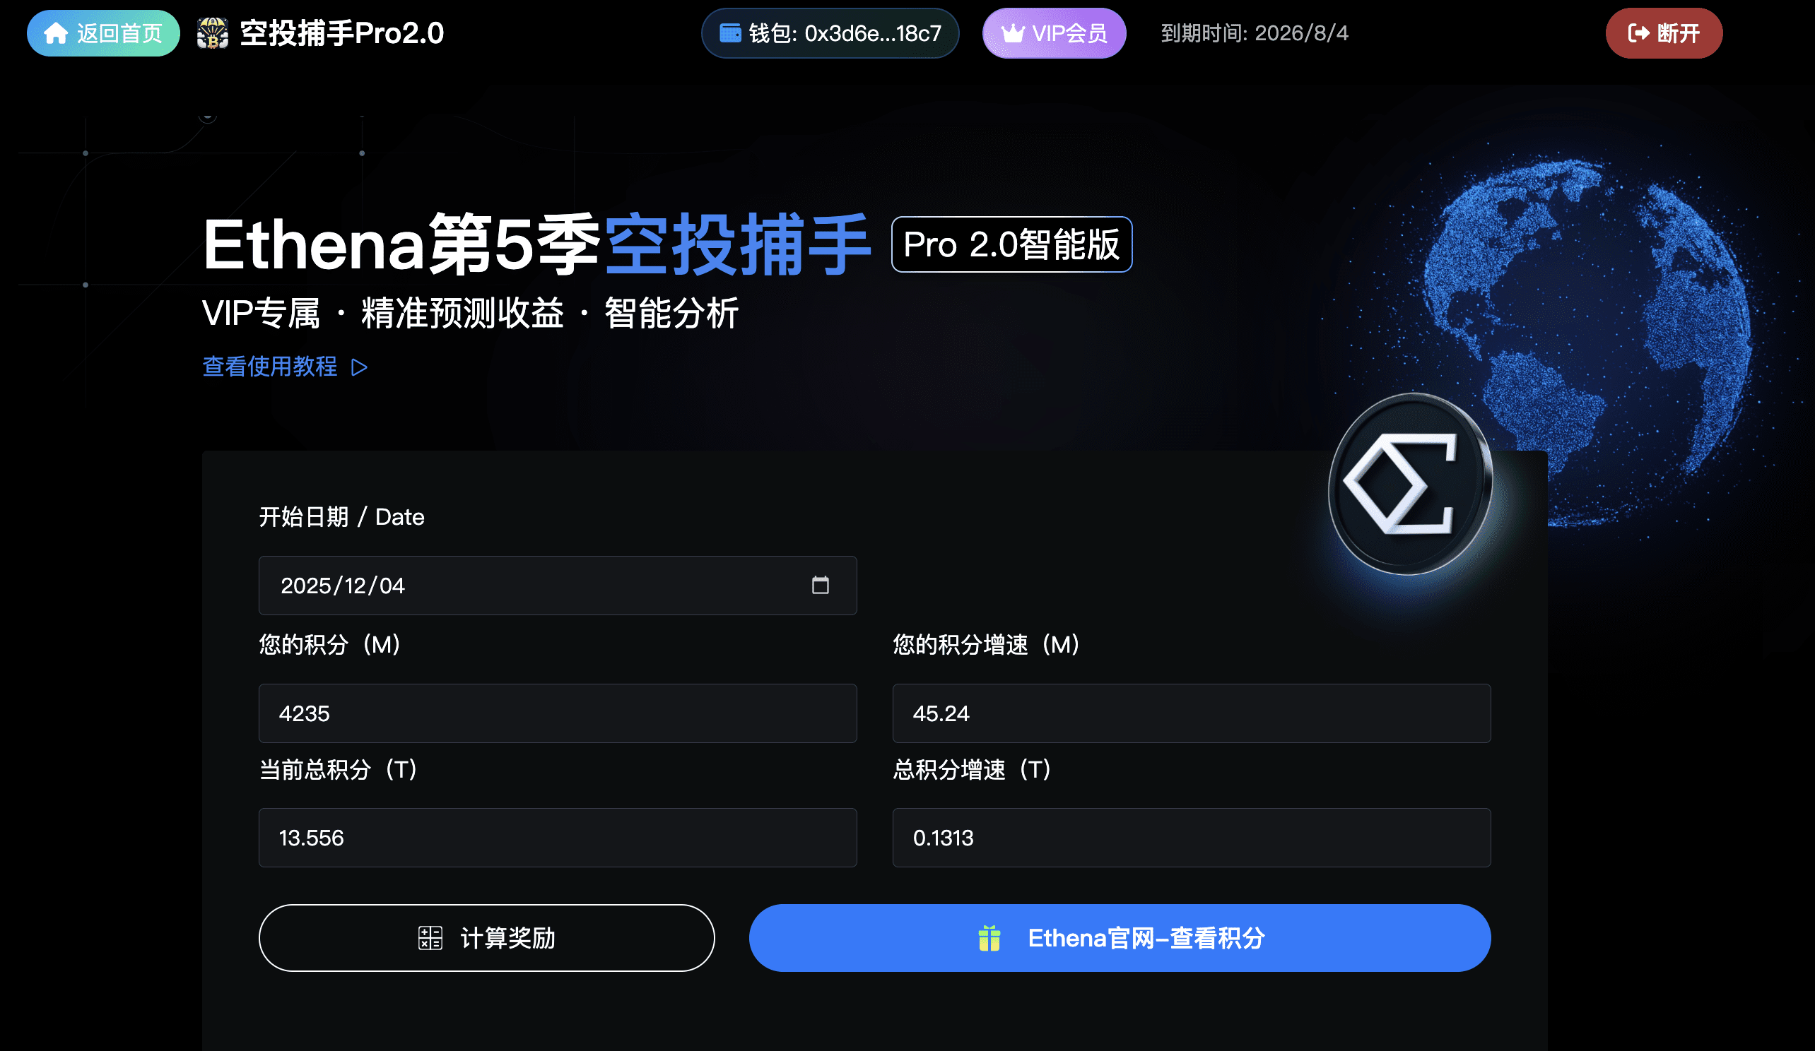Click the Ethena coin logo graphic
1815x1051 pixels.
(1410, 485)
